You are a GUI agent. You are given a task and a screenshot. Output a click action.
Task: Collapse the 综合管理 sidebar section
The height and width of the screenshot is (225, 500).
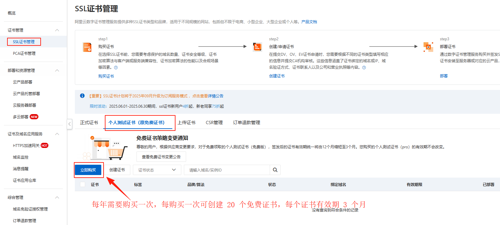pos(57,198)
